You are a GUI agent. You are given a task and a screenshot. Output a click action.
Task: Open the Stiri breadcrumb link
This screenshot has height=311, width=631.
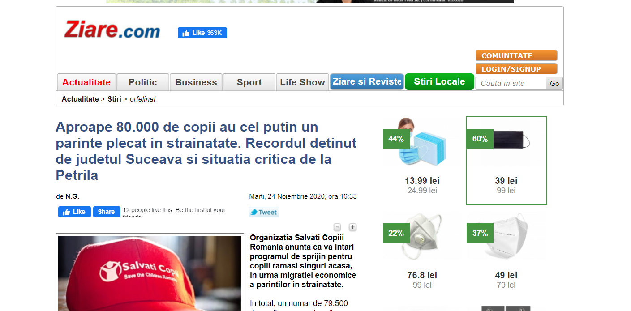[x=114, y=99]
